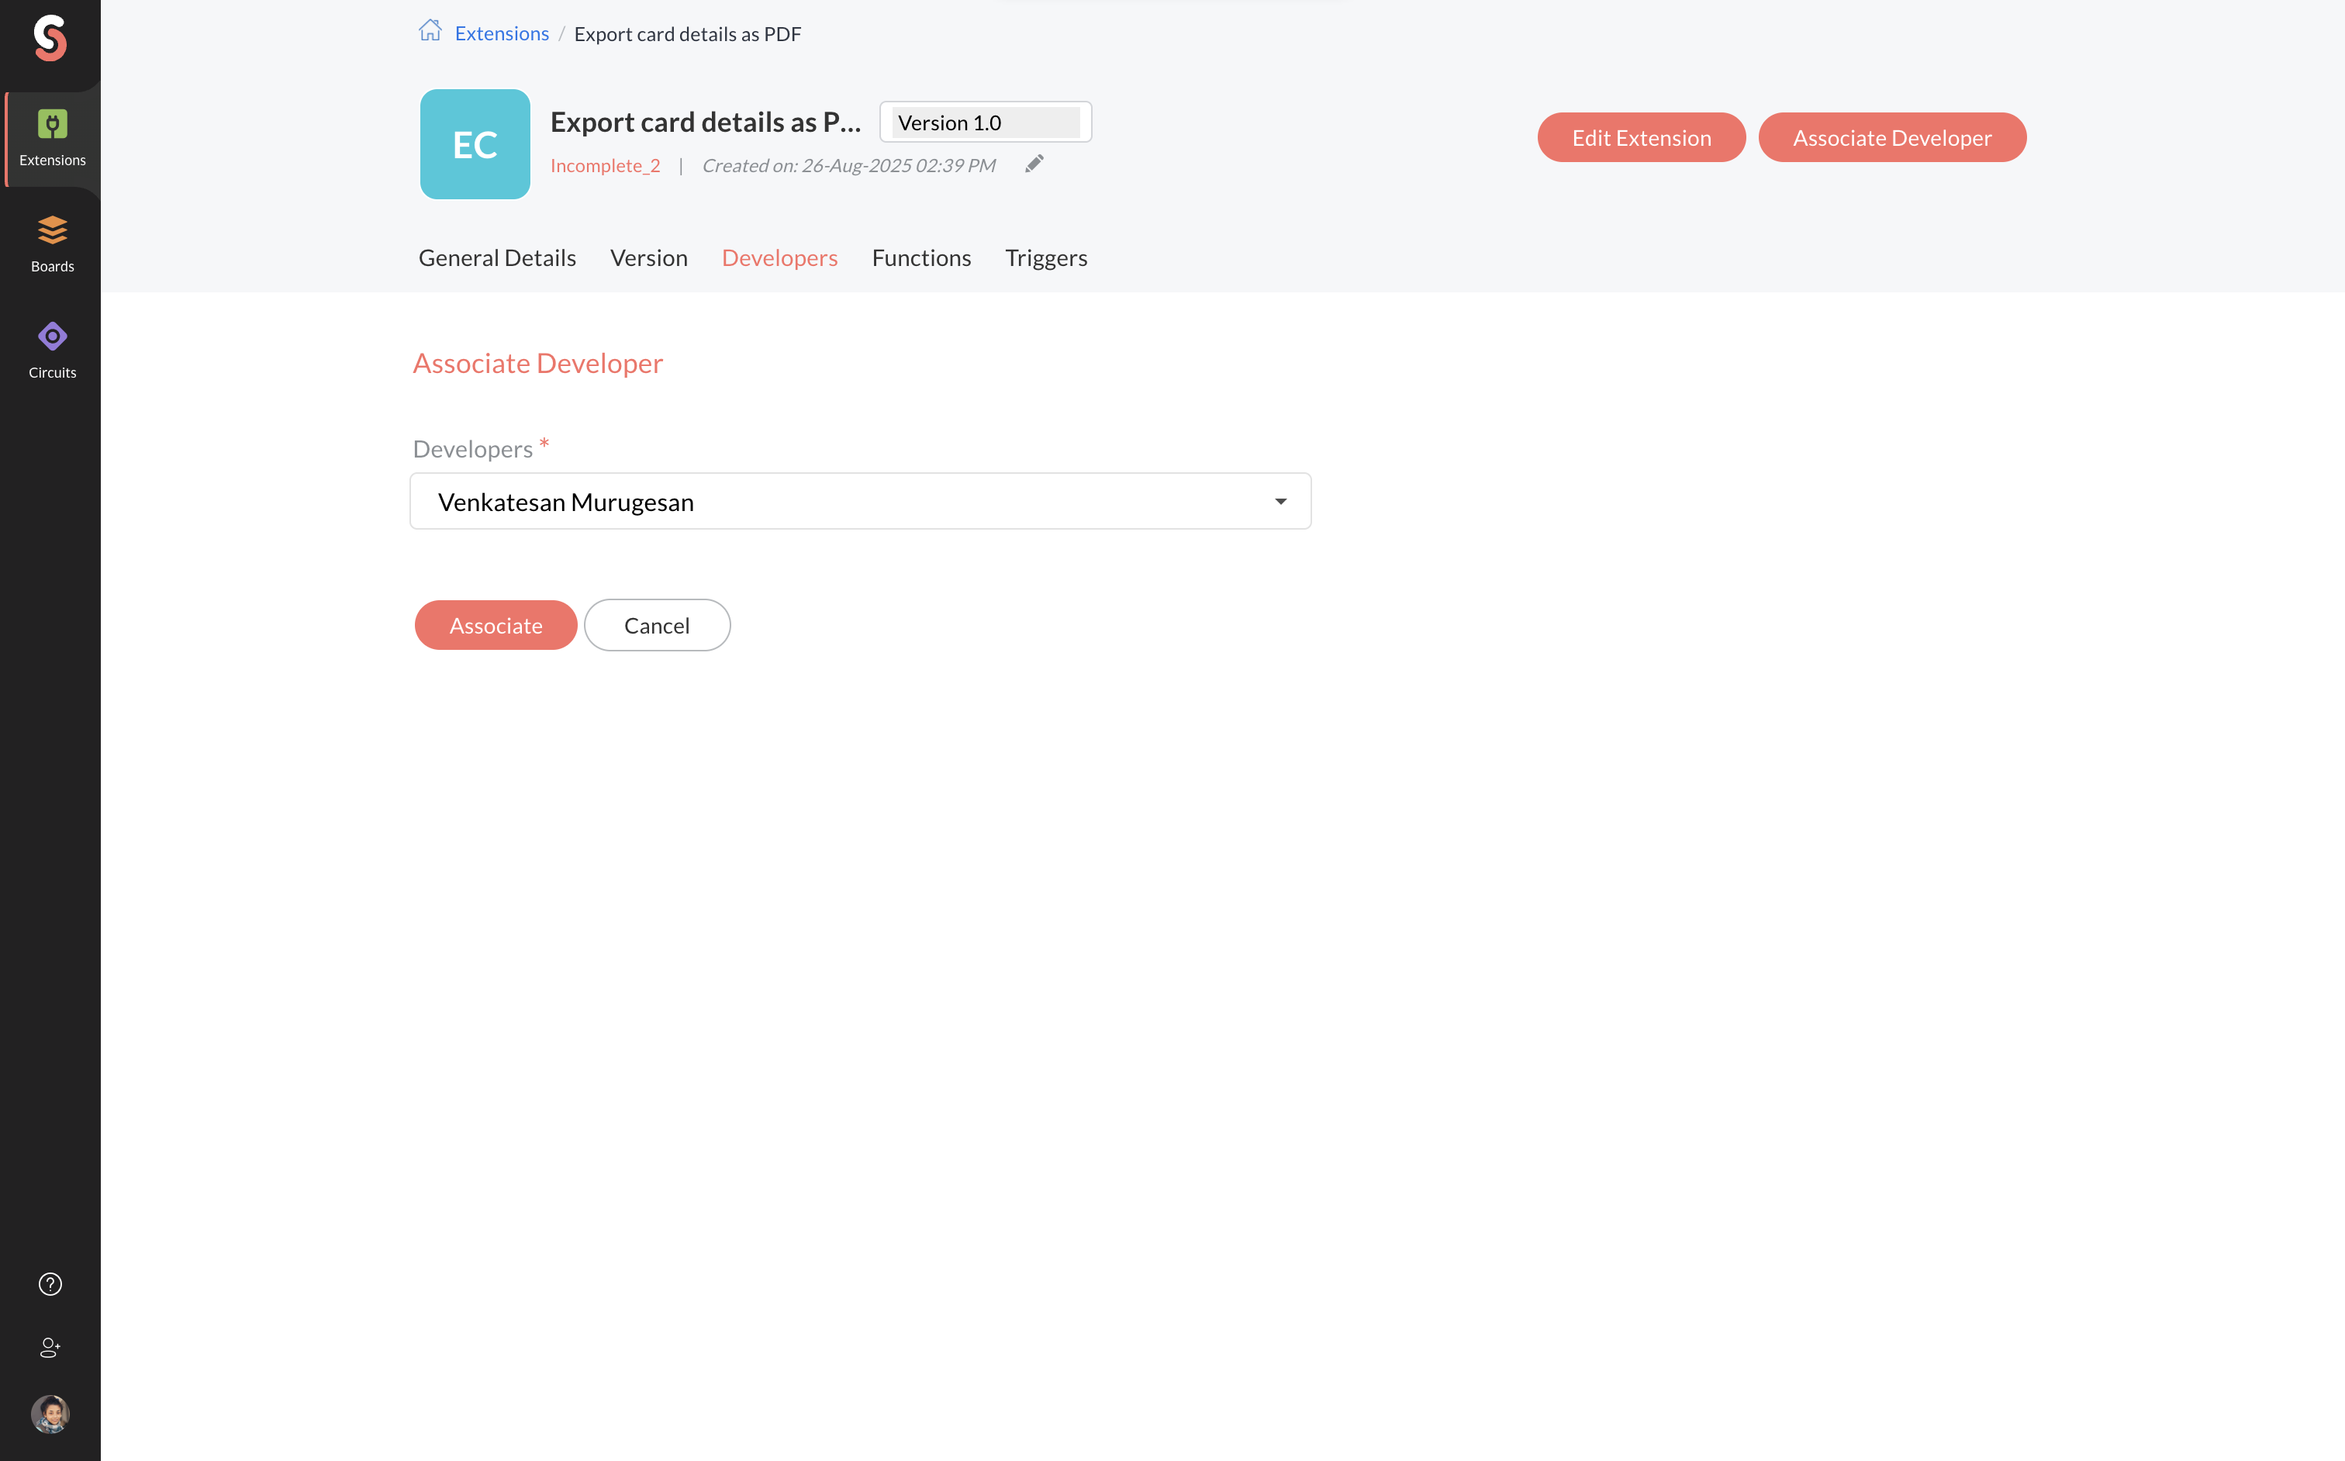This screenshot has height=1461, width=2345.
Task: Click the home icon in breadcrumb
Action: 430,32
